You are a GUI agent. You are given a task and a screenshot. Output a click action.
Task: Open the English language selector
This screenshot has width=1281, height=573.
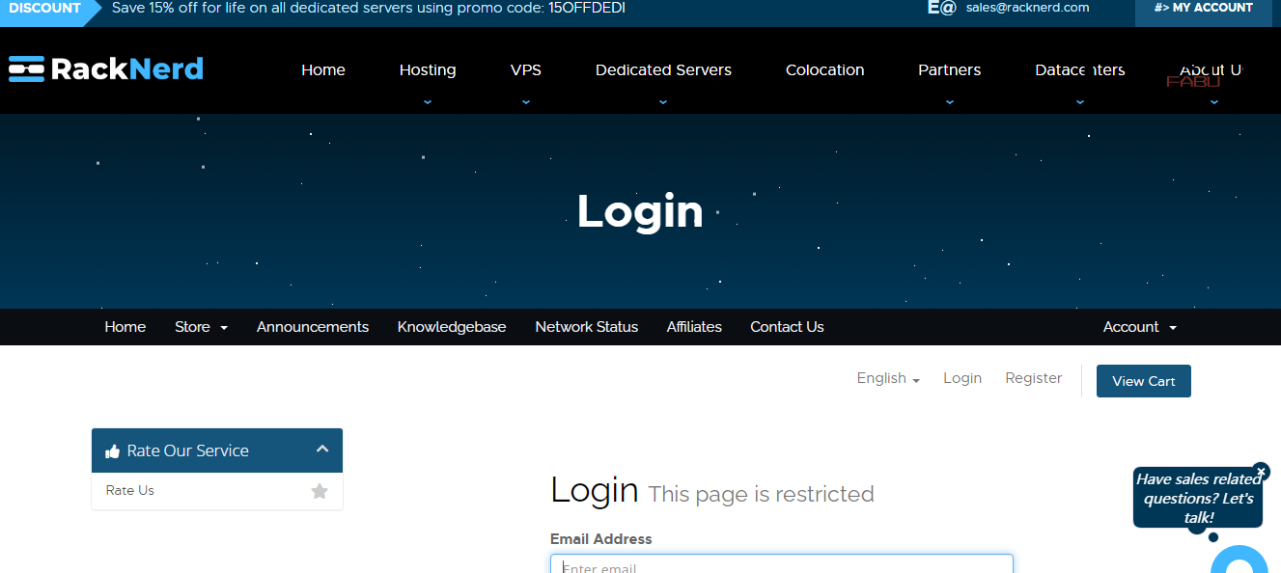click(x=887, y=378)
